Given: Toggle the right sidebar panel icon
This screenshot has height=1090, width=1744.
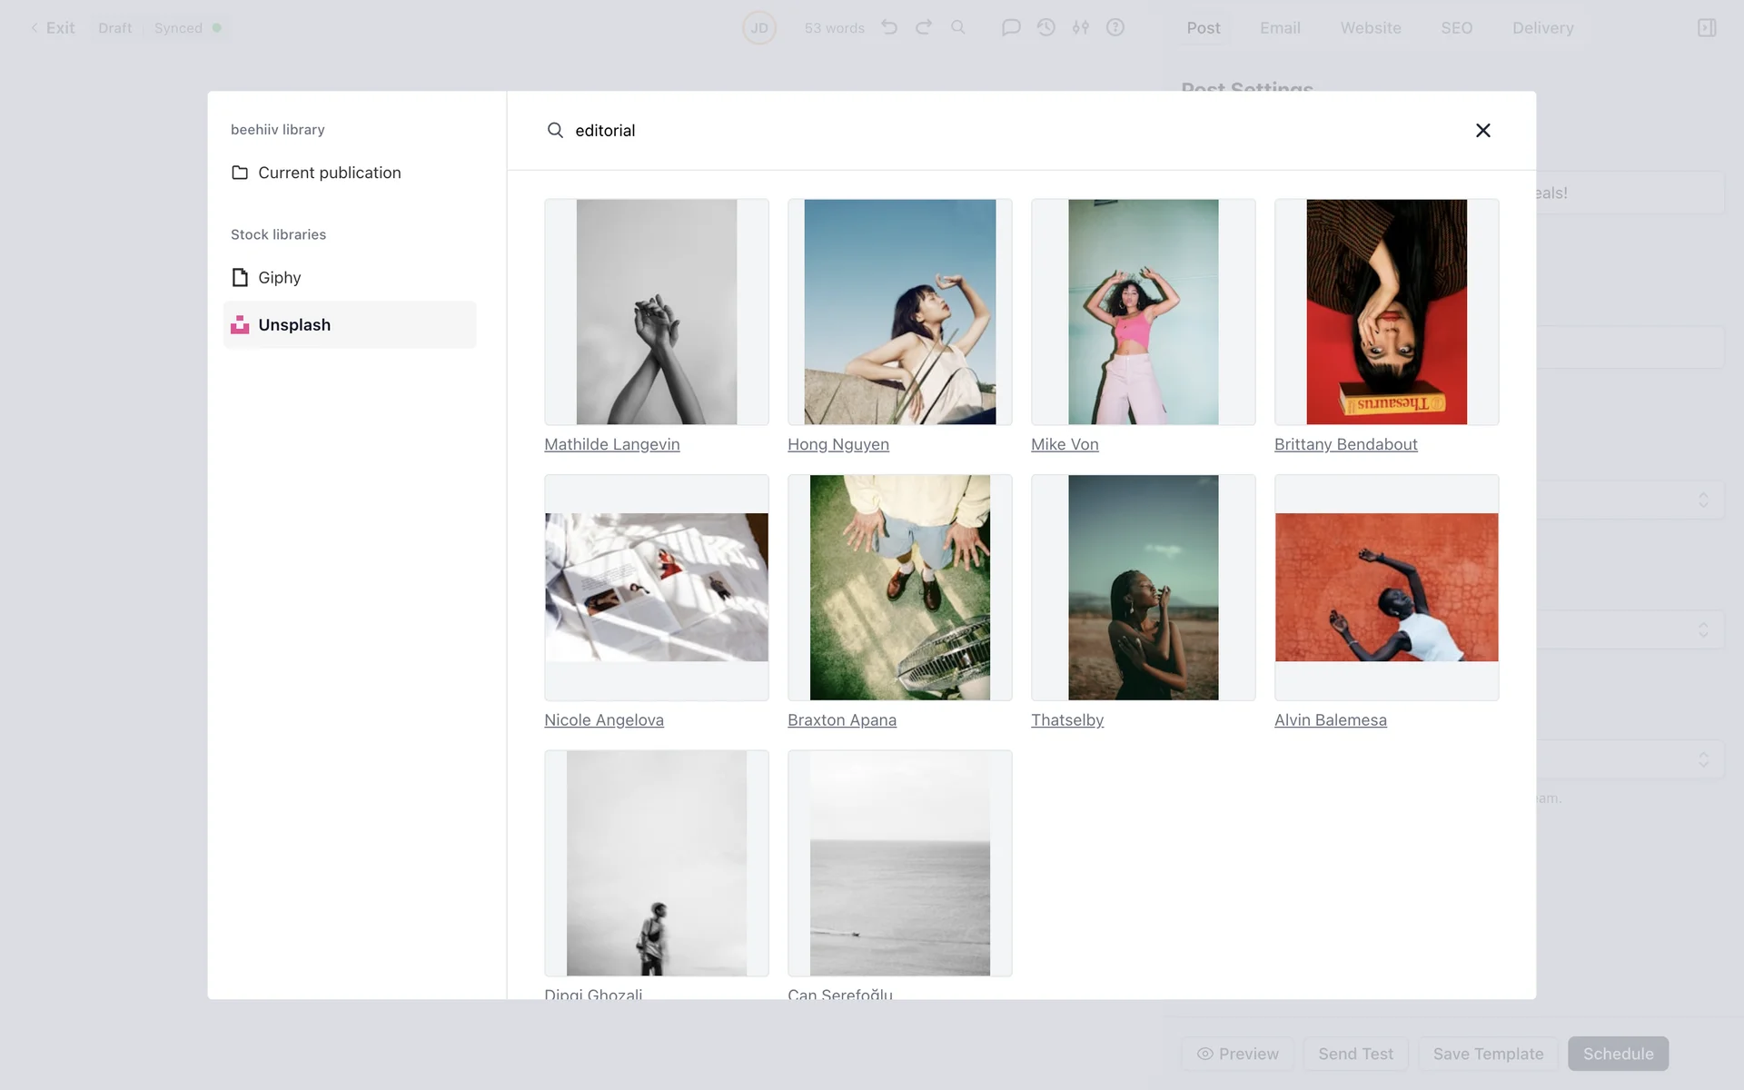Looking at the screenshot, I should 1707,27.
